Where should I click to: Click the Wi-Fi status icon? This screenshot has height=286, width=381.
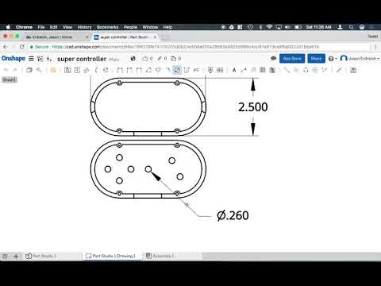[x=269, y=27]
